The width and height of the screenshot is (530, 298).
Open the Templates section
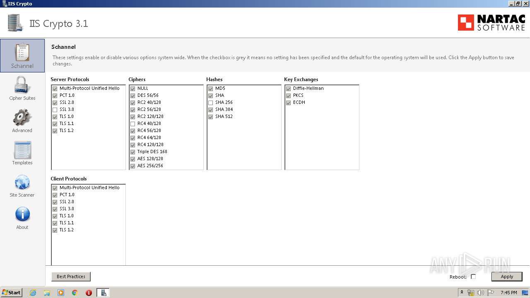[x=22, y=153]
